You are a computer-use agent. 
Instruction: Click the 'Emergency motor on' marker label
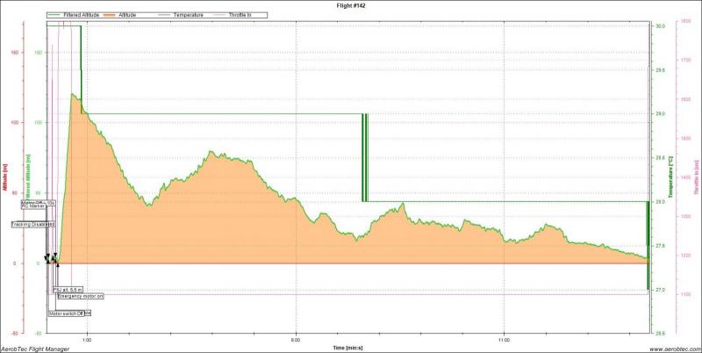pos(80,297)
